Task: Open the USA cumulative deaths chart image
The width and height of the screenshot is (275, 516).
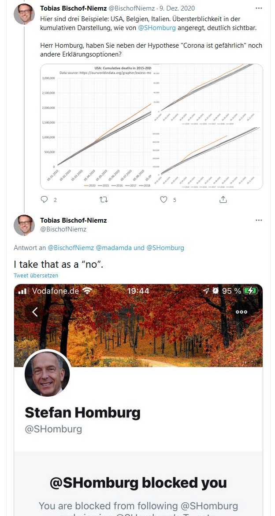Action: point(96,127)
